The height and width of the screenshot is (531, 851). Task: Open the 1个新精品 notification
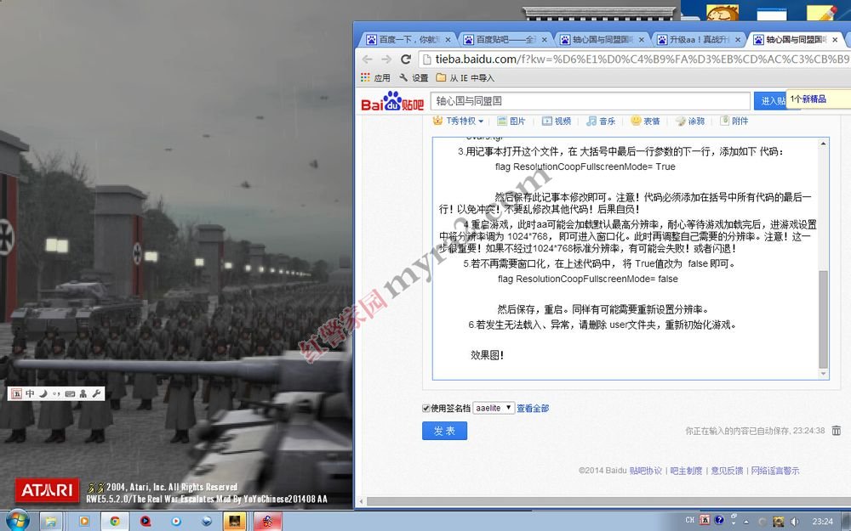tap(818, 99)
